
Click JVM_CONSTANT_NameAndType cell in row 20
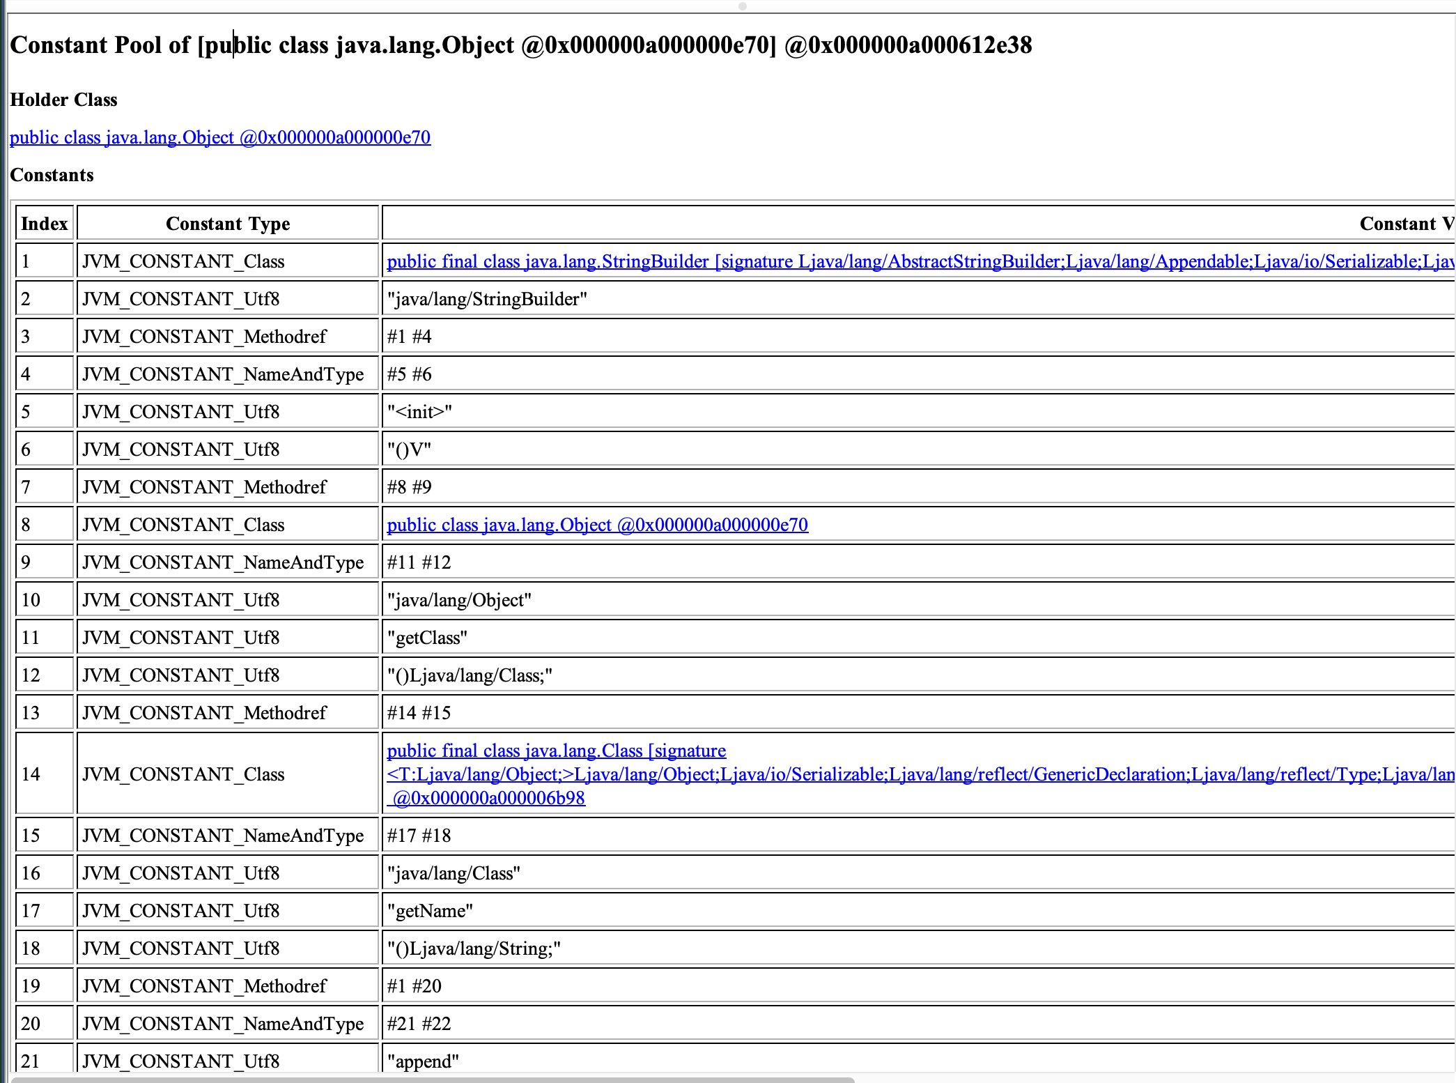click(223, 1024)
